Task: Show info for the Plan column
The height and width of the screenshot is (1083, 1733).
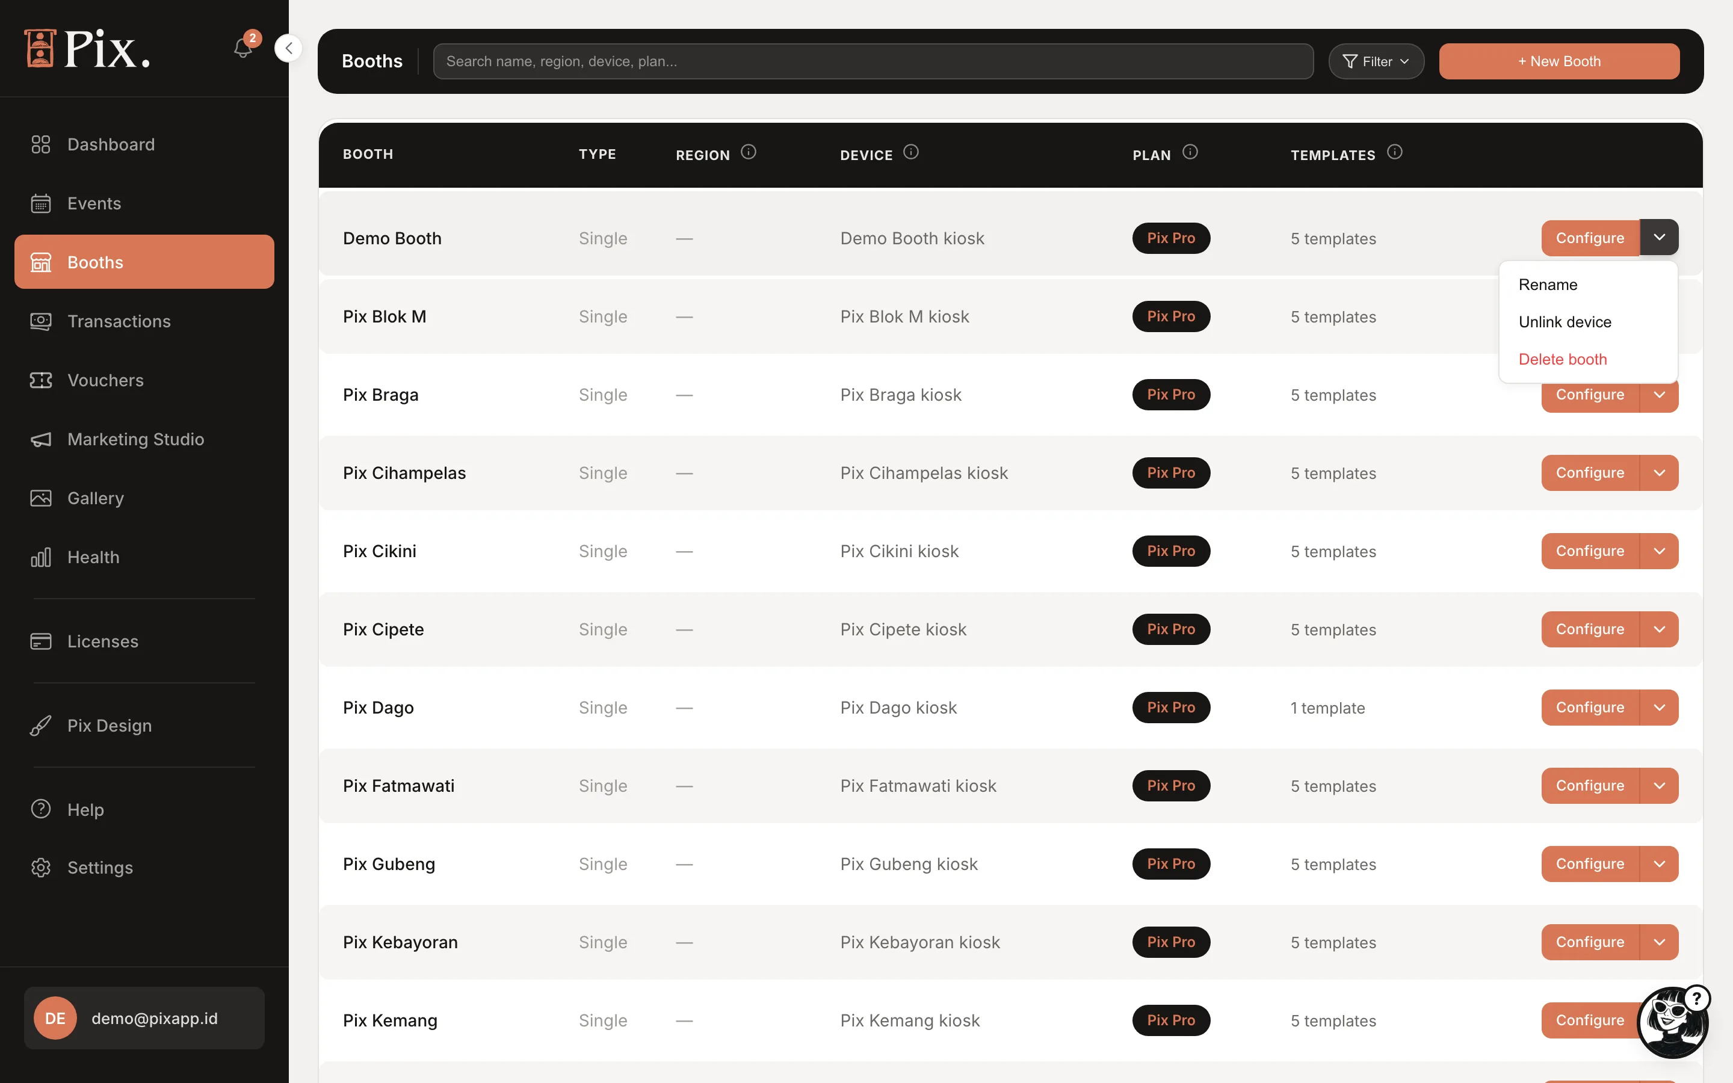Action: click(1190, 152)
